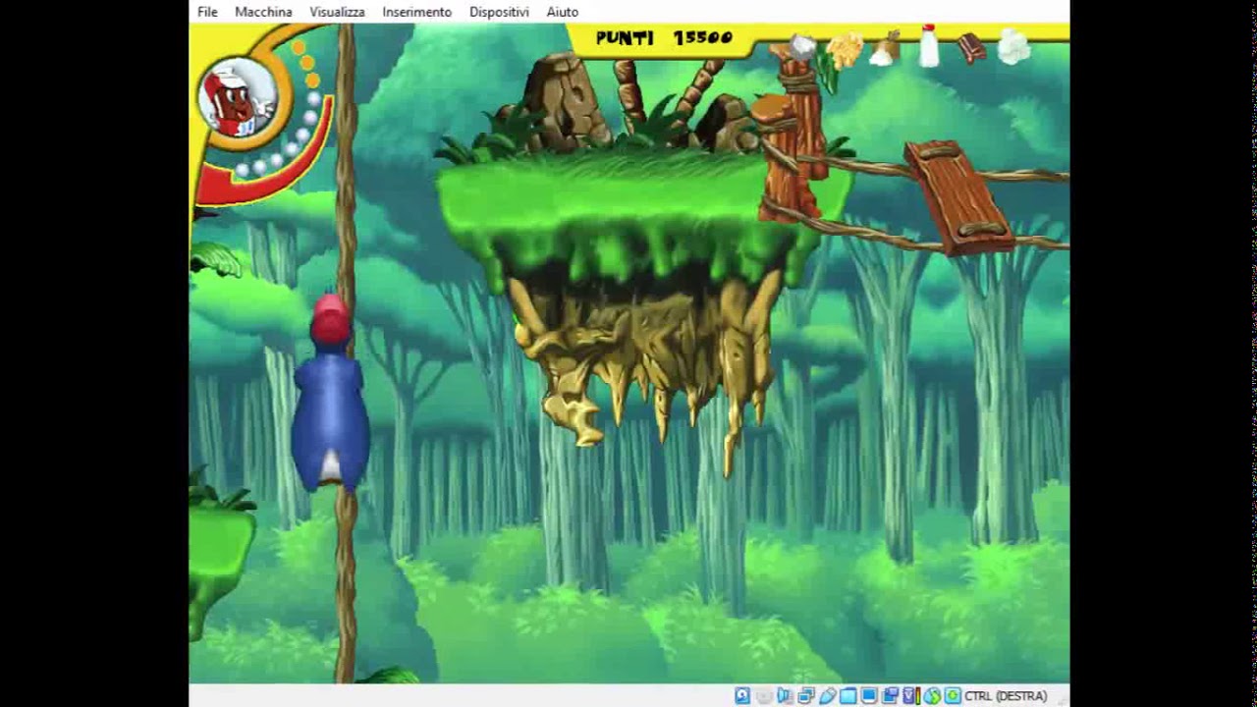
Task: Click the network adapters status icon
Action: coord(806,696)
